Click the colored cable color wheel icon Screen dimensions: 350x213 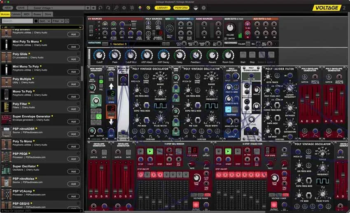(x=140, y=8)
